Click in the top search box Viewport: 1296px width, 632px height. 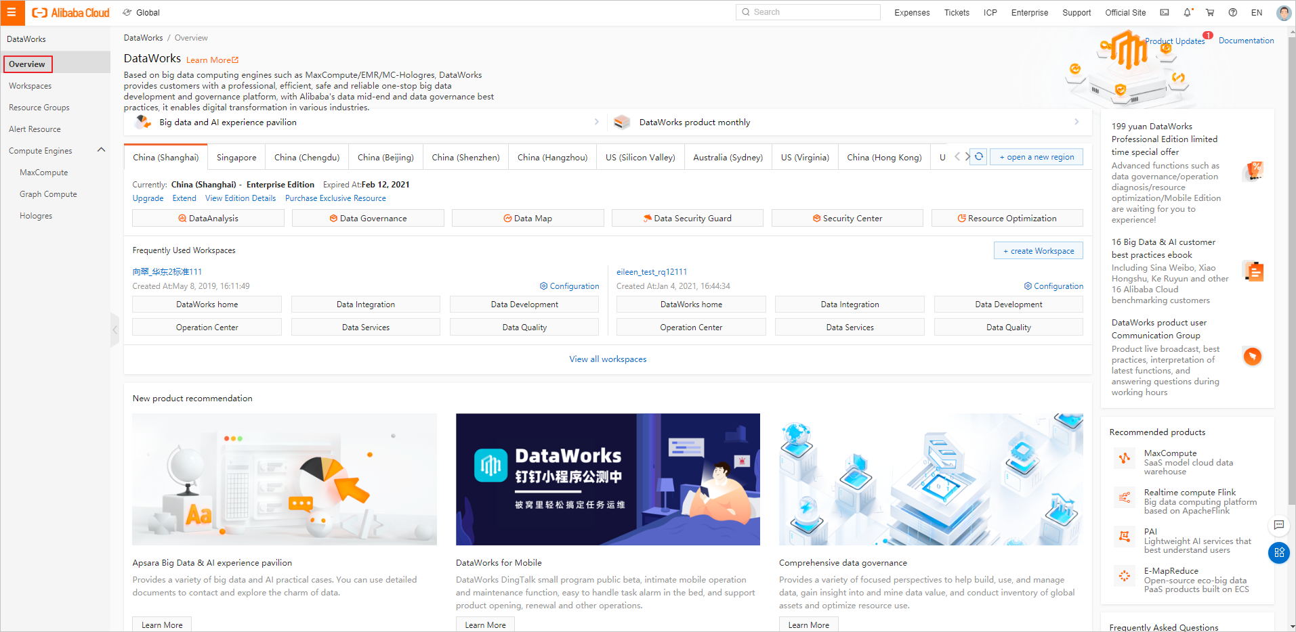tap(808, 12)
